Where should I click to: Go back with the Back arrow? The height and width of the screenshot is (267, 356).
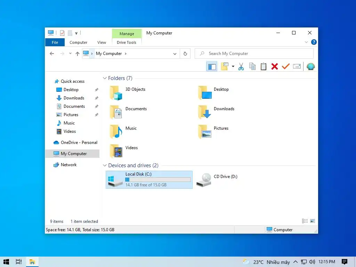52,54
